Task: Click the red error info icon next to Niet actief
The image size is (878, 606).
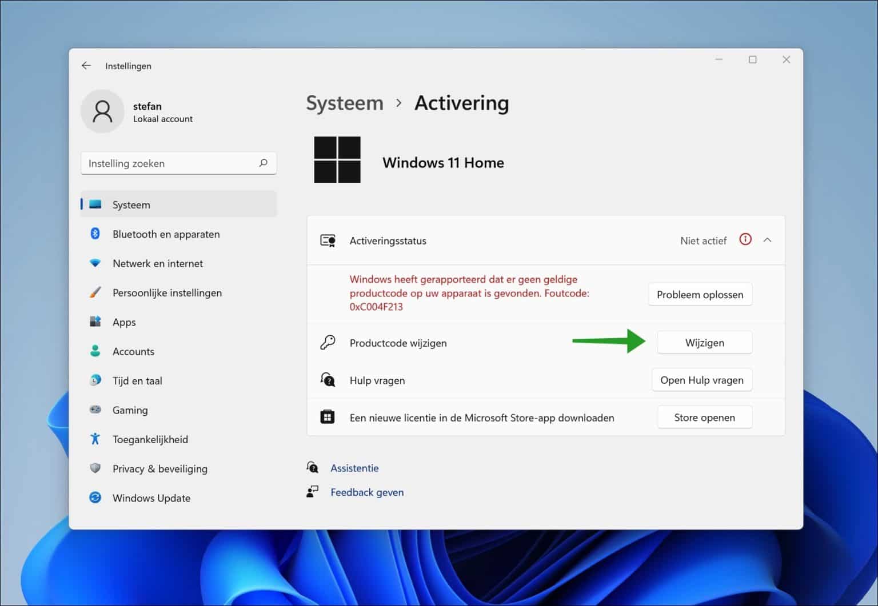Action: tap(745, 240)
